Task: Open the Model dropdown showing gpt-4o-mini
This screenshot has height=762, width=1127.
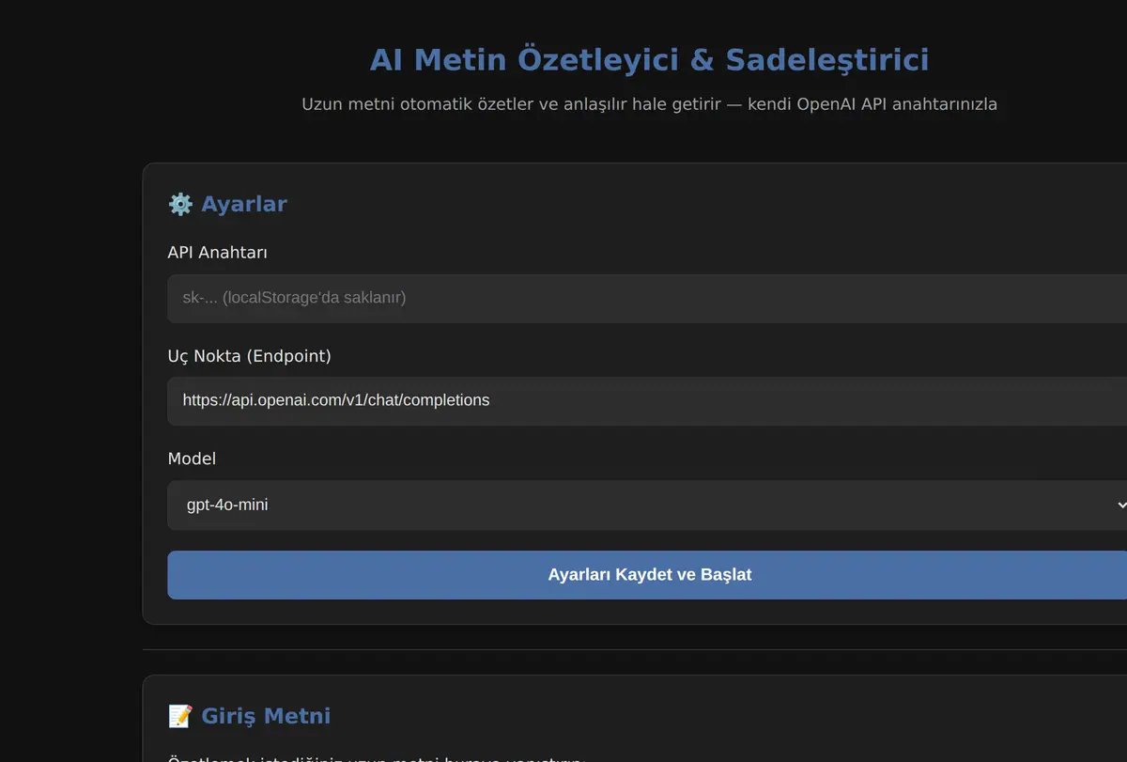Action: [648, 505]
